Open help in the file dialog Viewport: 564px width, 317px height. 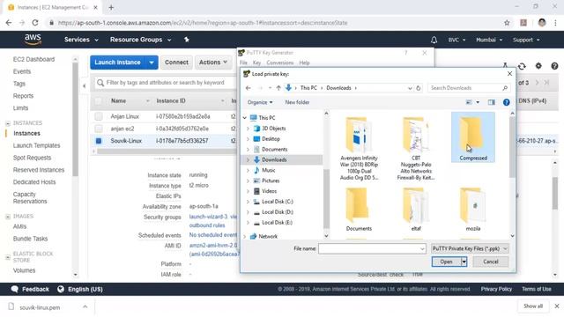[x=506, y=102]
